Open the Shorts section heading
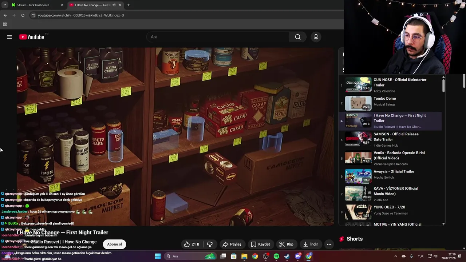The width and height of the screenshot is (466, 262). [355, 239]
